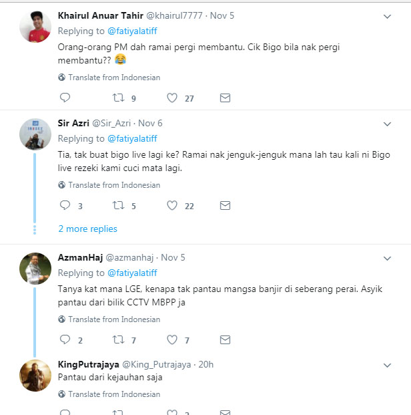Direct message Sir Azri's tweet
411x415 pixels.
pos(225,206)
